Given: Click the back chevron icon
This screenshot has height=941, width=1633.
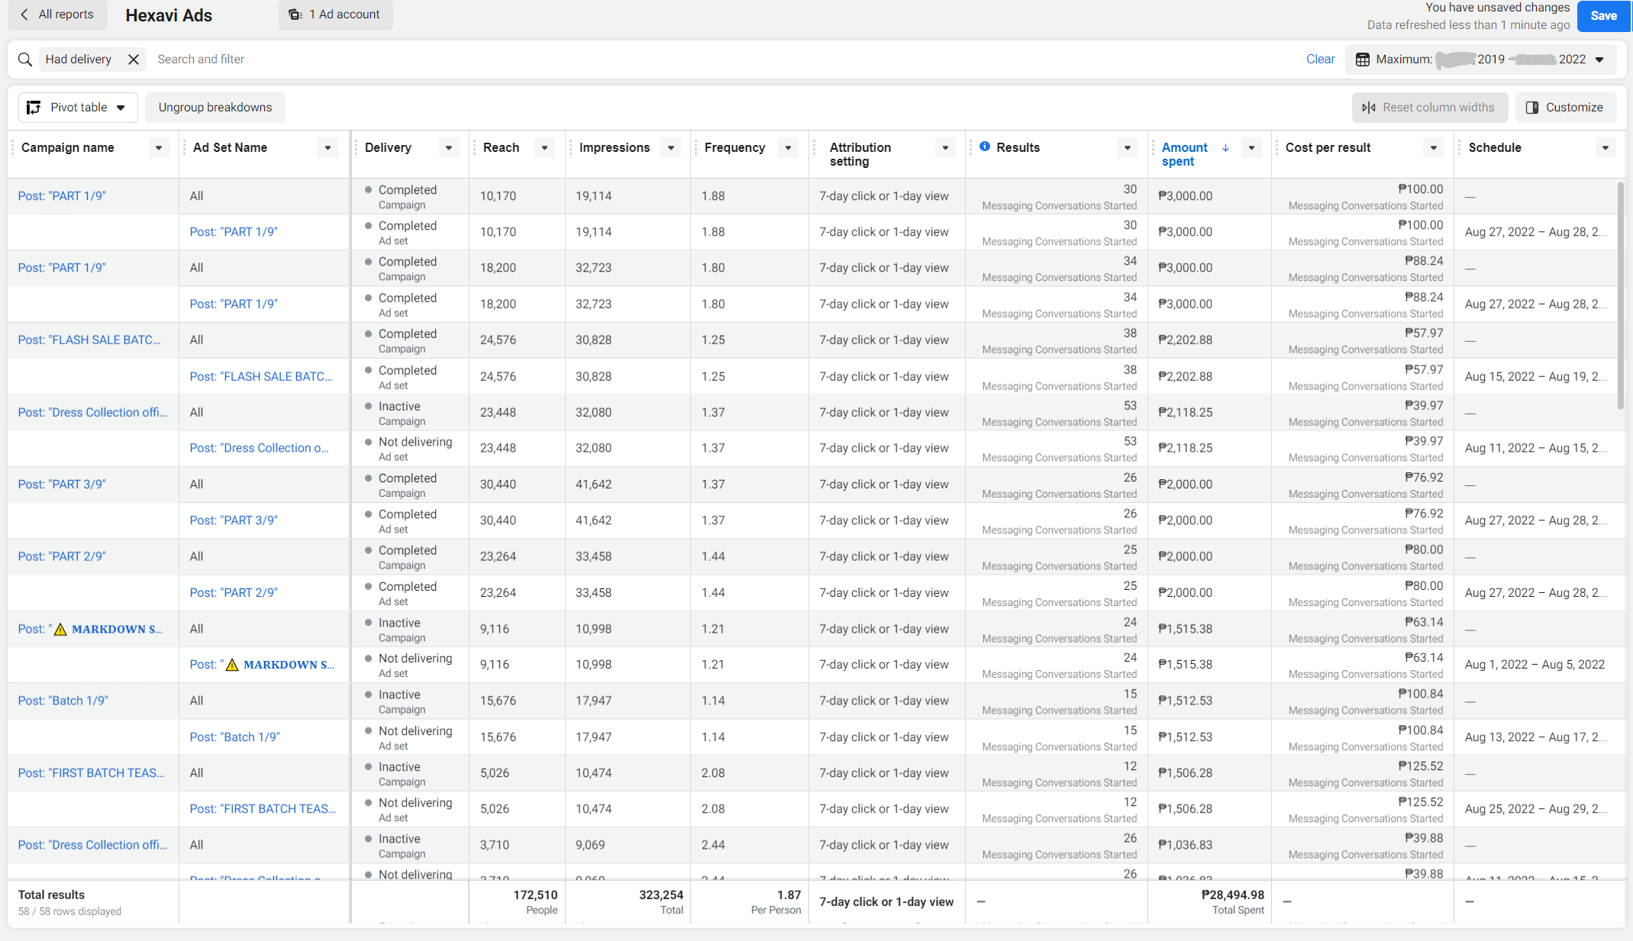Looking at the screenshot, I should point(24,15).
